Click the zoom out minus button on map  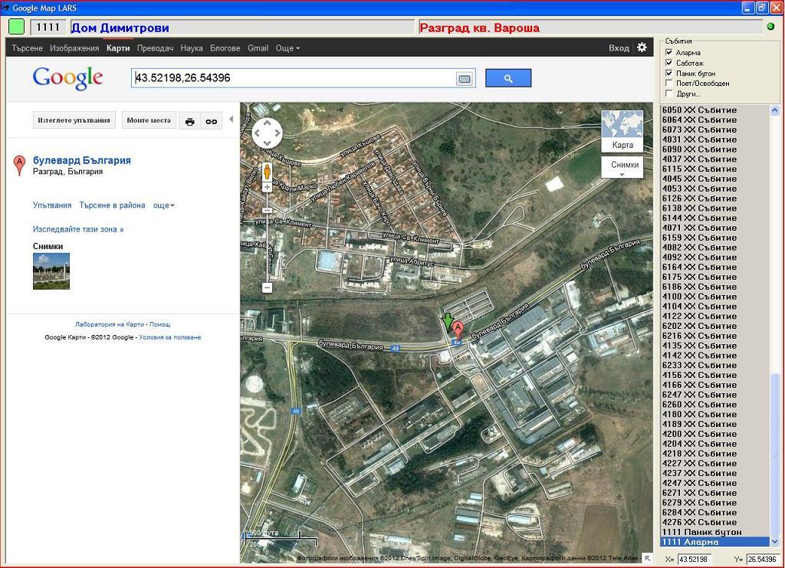click(x=267, y=287)
